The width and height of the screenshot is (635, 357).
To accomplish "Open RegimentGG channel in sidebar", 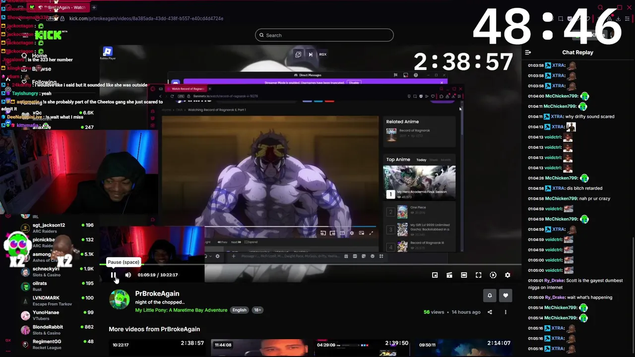I will [x=57, y=344].
